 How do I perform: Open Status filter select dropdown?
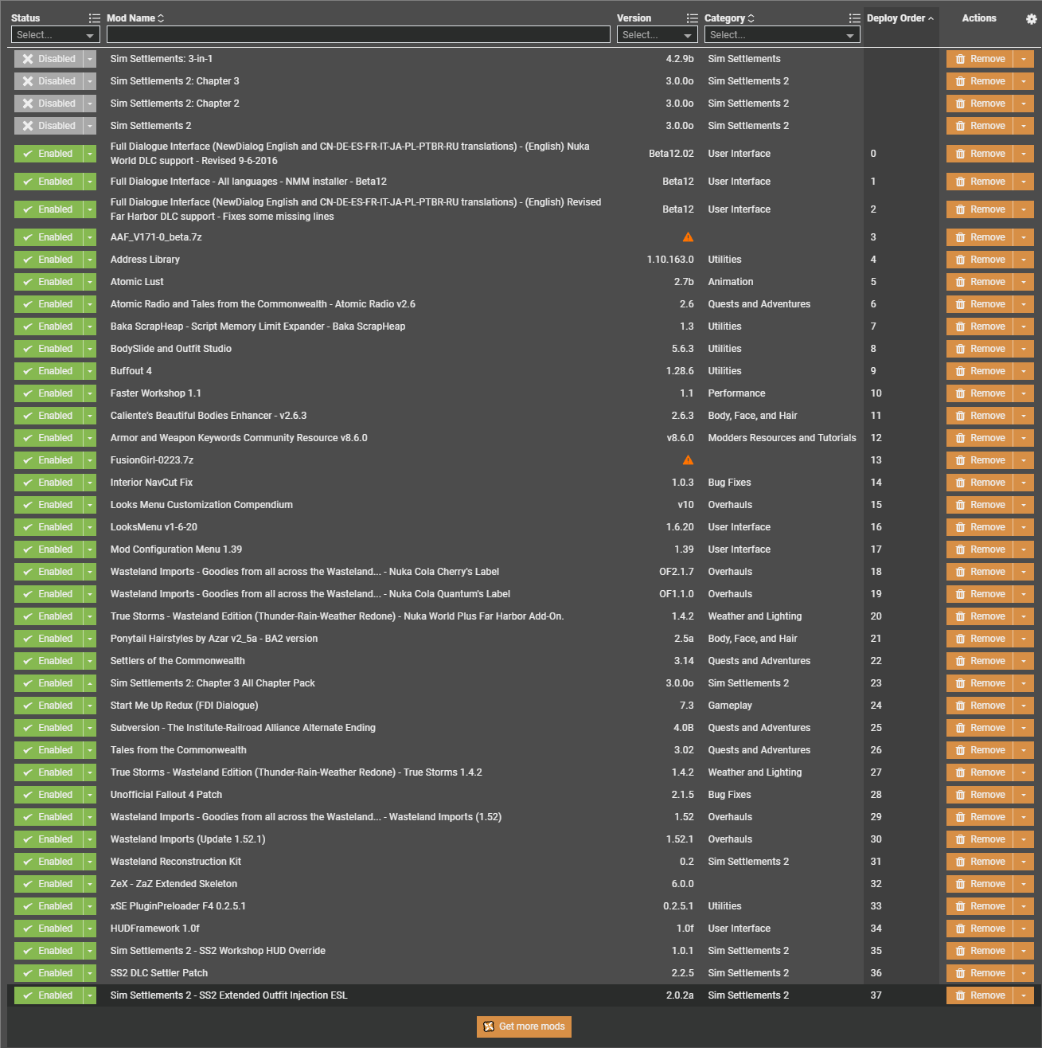[x=55, y=34]
